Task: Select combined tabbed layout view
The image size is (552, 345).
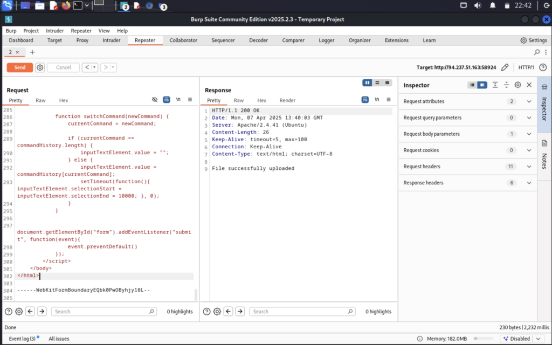Action: [387, 82]
